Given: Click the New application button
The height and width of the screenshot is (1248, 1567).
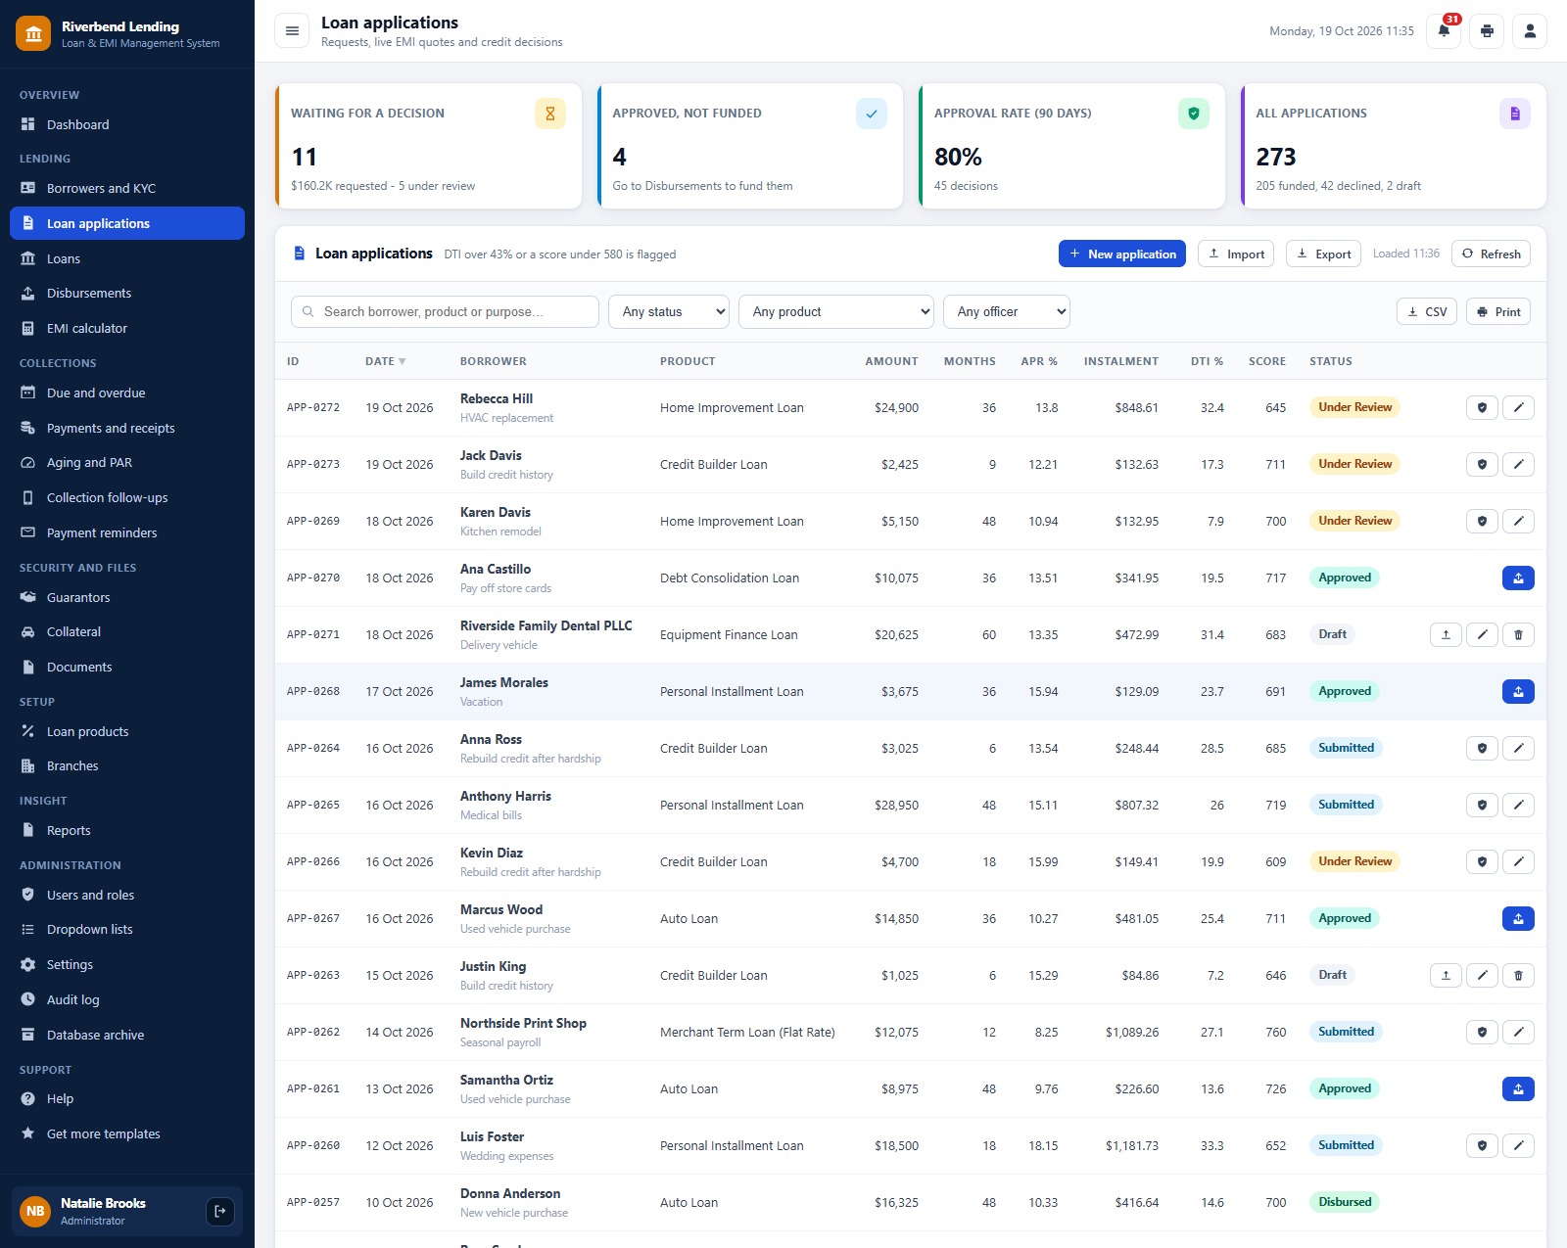Looking at the screenshot, I should click(1122, 254).
